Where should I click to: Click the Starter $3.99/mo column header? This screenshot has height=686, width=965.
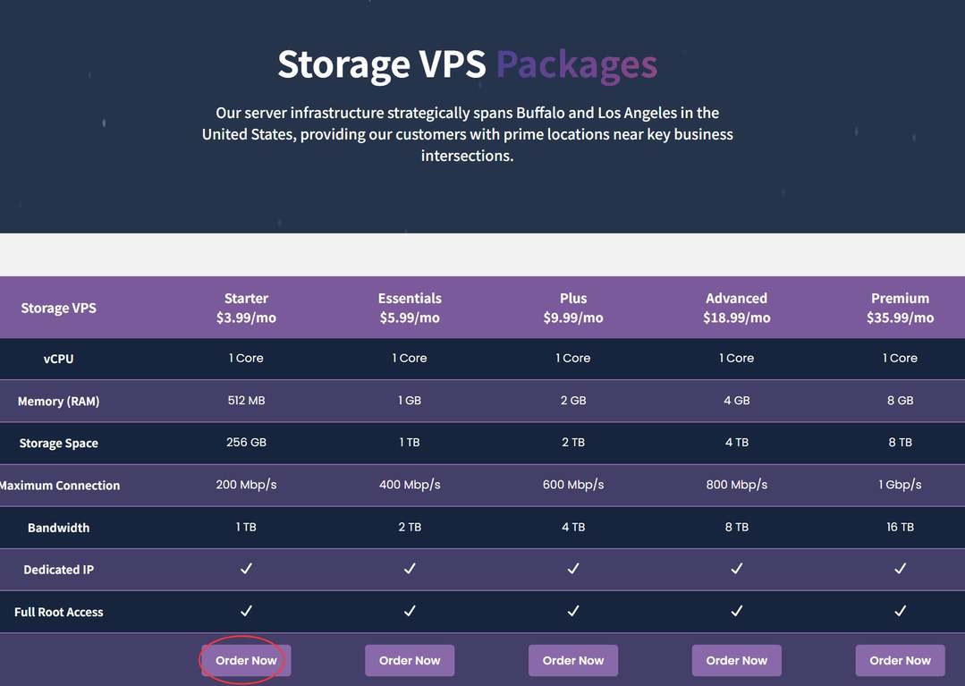246,308
